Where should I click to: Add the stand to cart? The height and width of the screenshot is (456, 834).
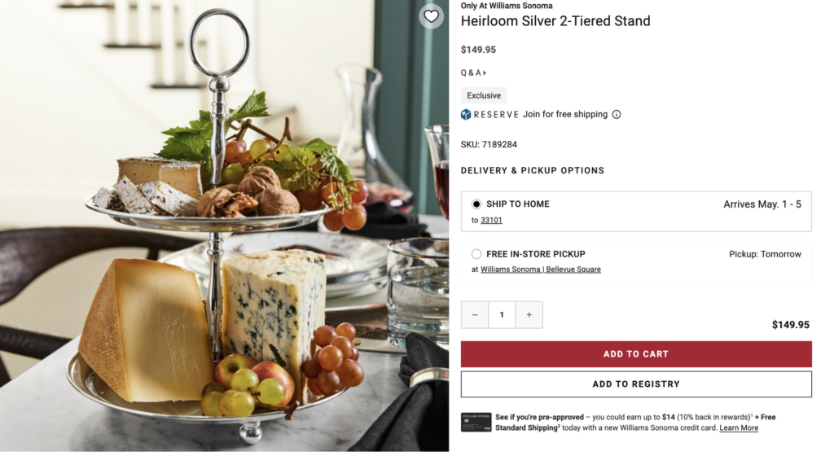[x=636, y=354]
